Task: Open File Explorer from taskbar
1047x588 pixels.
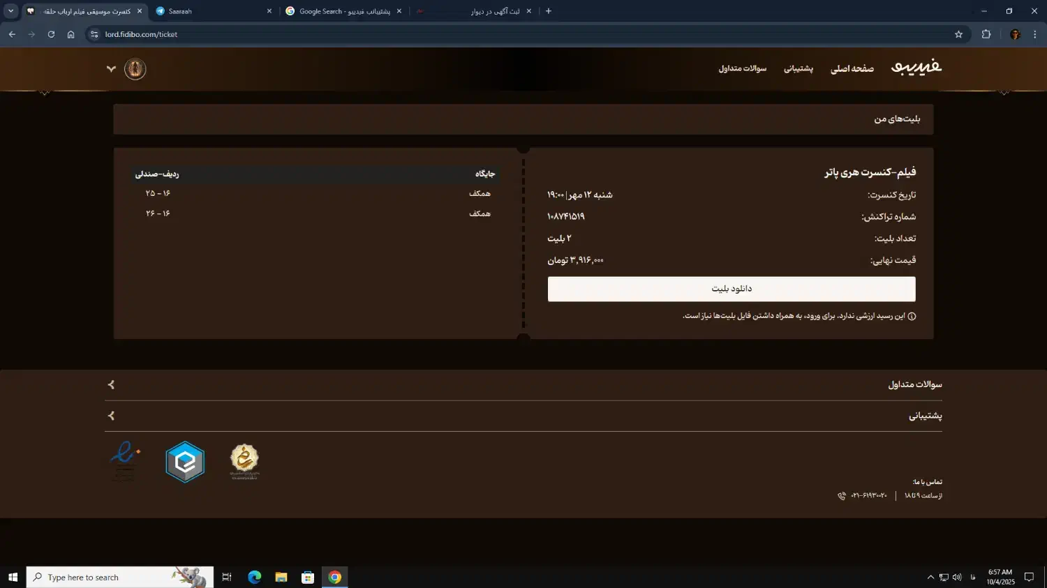Action: pos(281,577)
